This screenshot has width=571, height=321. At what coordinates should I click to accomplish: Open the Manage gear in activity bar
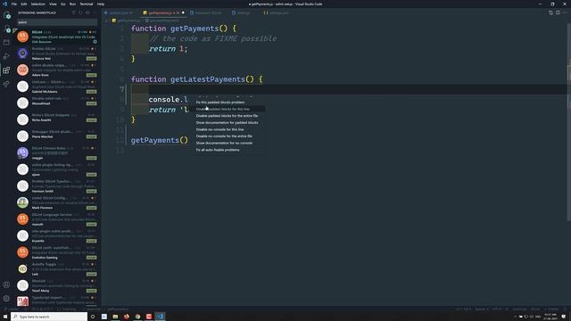coord(6,299)
